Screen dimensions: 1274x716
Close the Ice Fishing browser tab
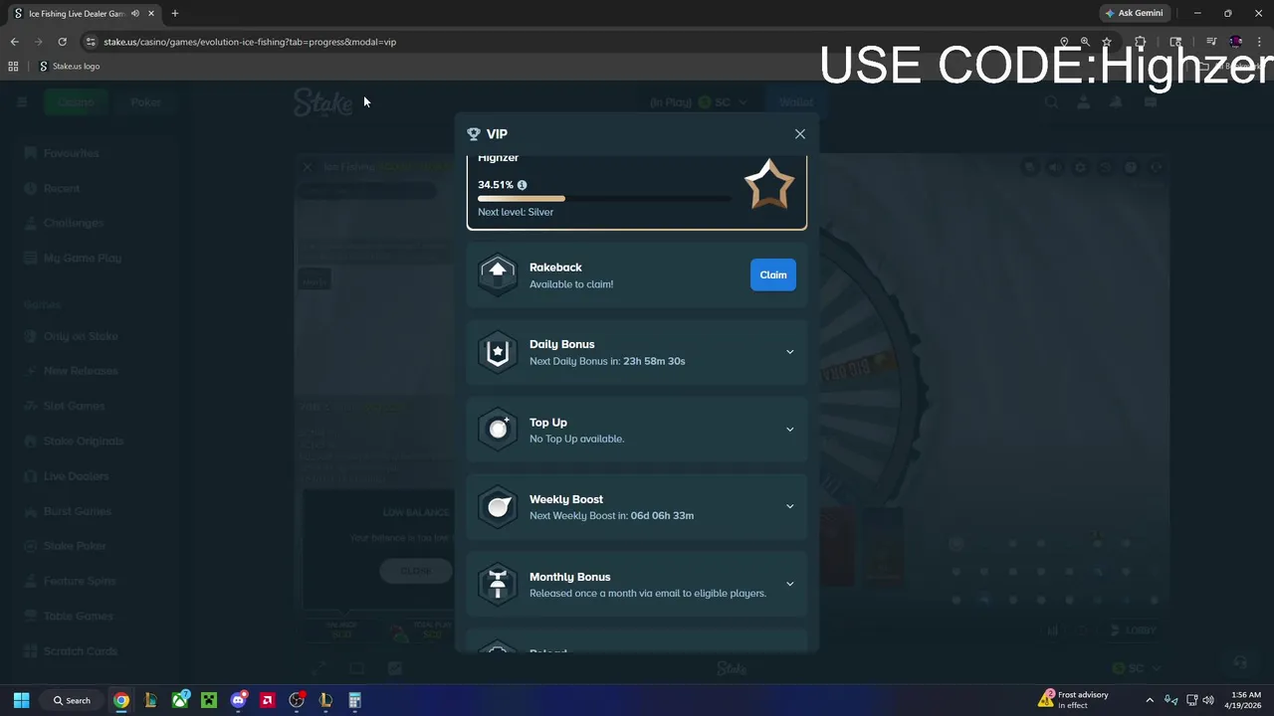click(151, 14)
